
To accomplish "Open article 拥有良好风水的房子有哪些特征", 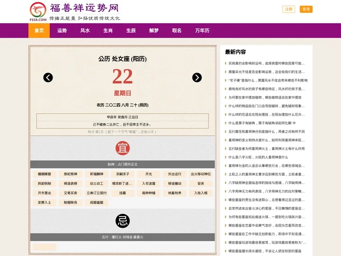I will (x=267, y=89).
